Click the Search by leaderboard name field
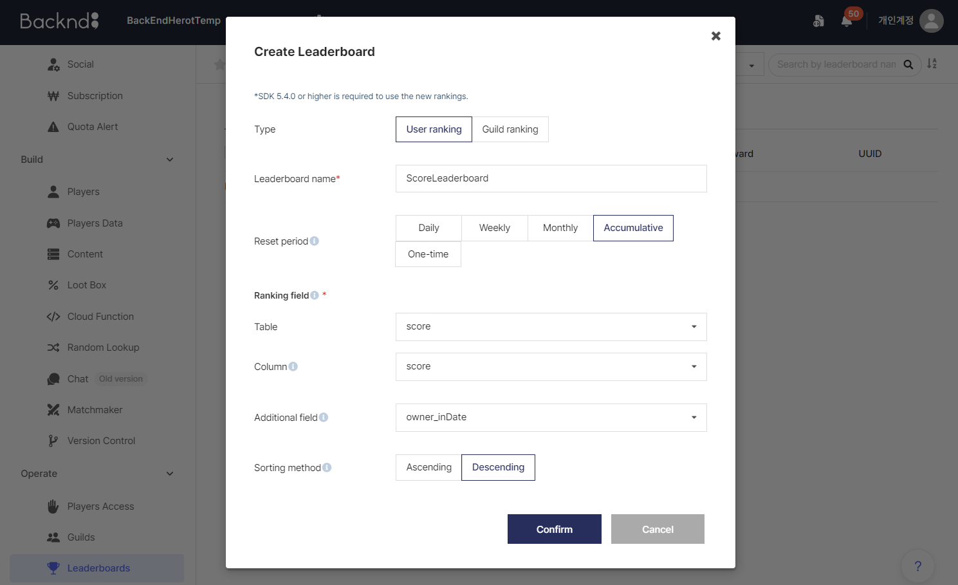958x585 pixels. point(836,64)
